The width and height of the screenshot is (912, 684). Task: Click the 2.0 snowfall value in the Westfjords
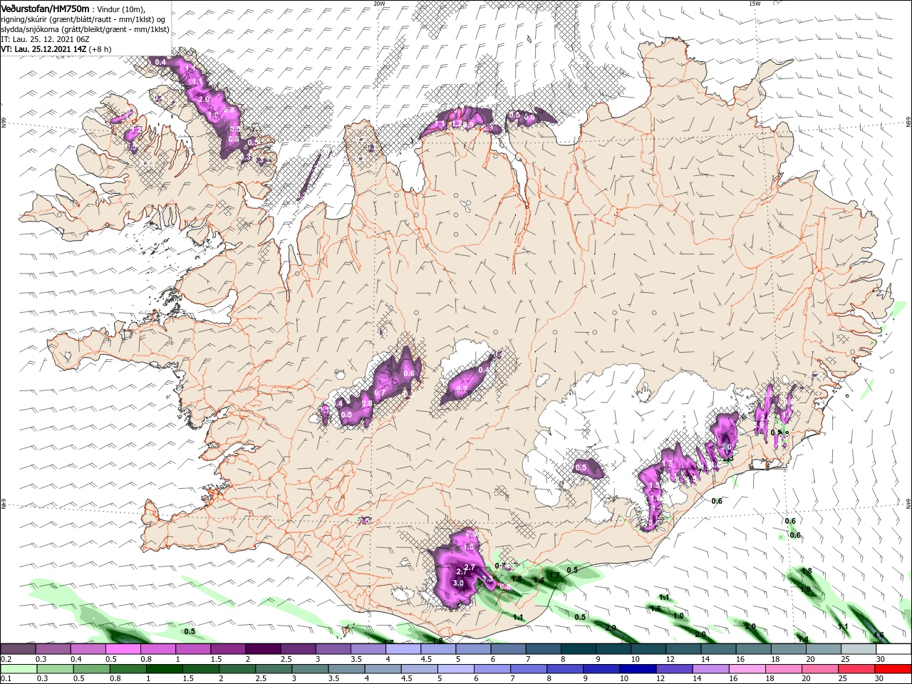(x=204, y=99)
